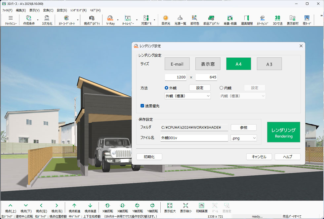Close the レンダリング設定 dialog

click(301, 46)
